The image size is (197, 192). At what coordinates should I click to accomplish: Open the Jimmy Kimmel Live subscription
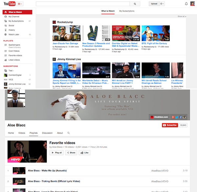[17, 84]
